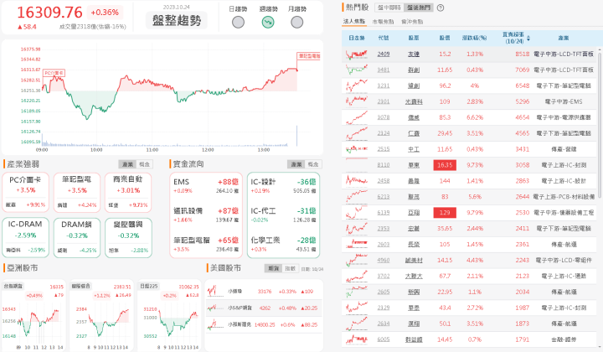Open the daily sparkline for stock 3231
Viewport: 603px width, 352px height.
tap(356, 85)
